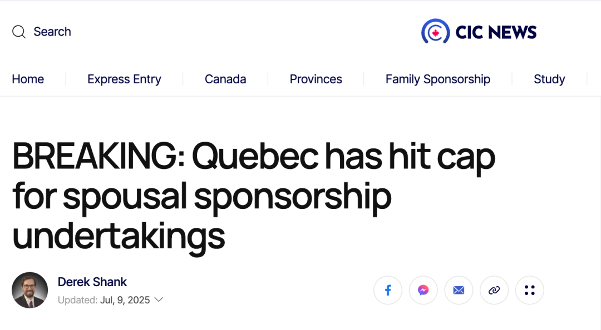This screenshot has width=601, height=330.
Task: Expand the chevron next to updated date
Action: click(159, 299)
